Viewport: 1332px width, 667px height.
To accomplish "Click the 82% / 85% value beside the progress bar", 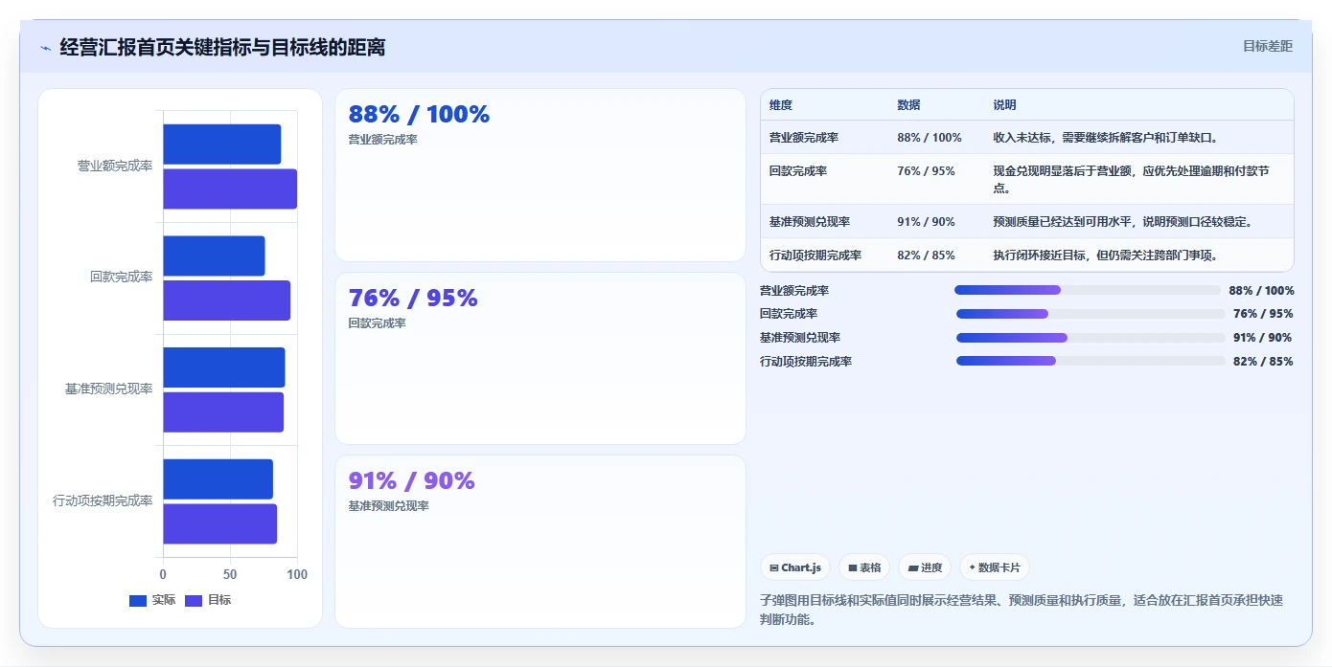I will click(1263, 362).
